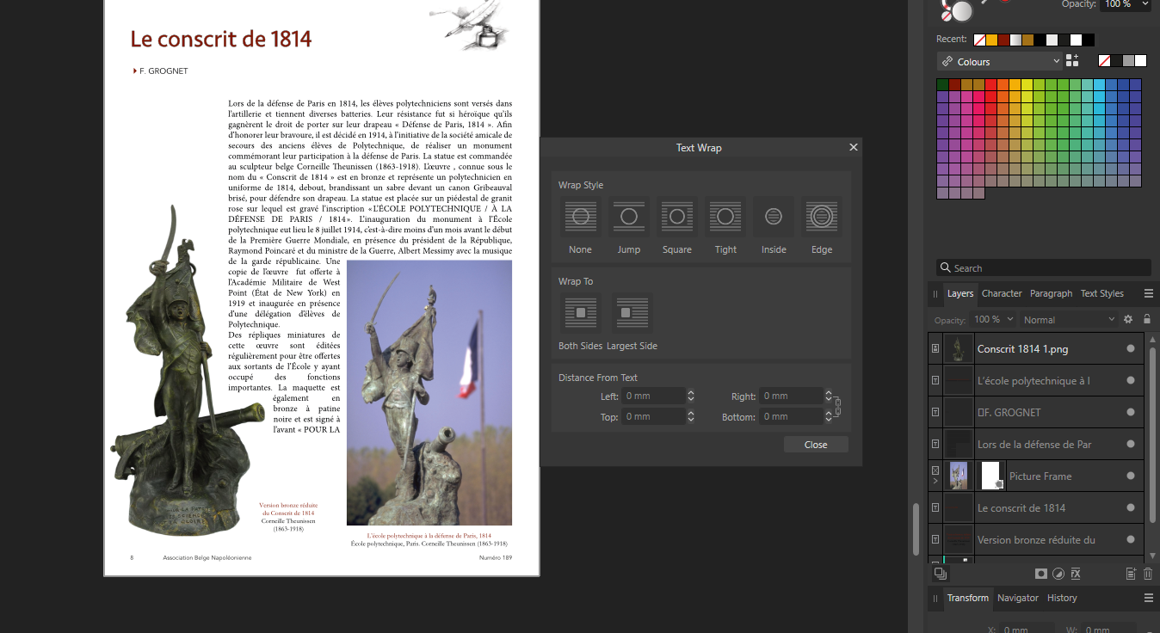
Task: Set Wrap To Largest Side
Action: pyautogui.click(x=632, y=313)
